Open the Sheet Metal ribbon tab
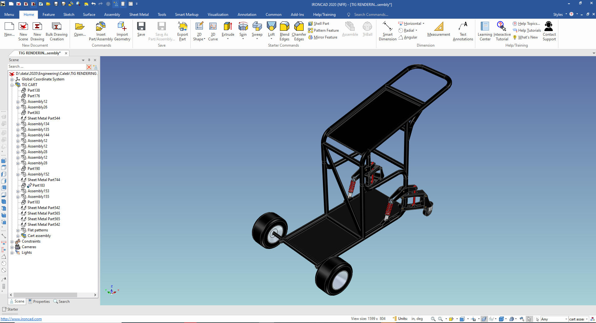Image resolution: width=596 pixels, height=323 pixels. (139, 15)
